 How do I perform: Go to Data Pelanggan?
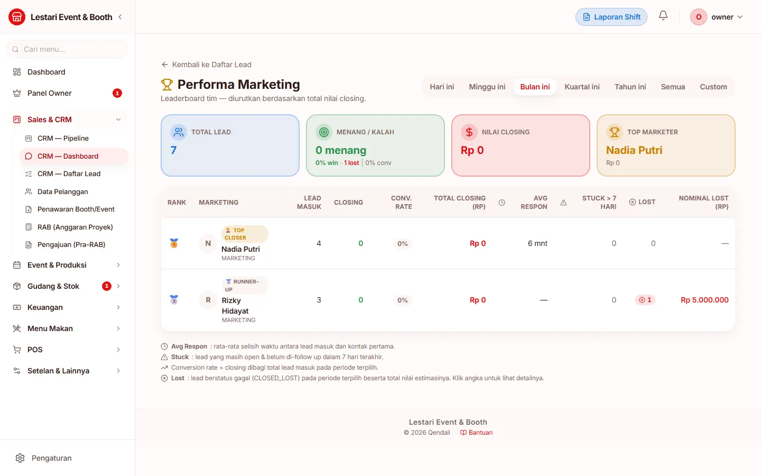click(x=74, y=191)
